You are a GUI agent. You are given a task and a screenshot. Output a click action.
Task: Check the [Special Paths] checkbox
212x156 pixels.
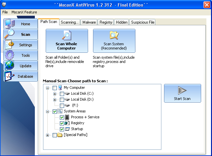(55, 135)
